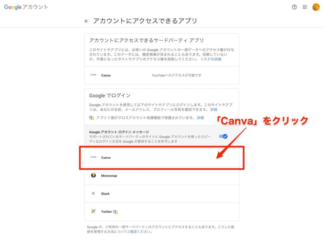Select Canva row with YouTube access
The image size is (324, 240).
coord(162,75)
